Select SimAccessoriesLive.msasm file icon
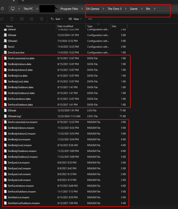 point(5,122)
